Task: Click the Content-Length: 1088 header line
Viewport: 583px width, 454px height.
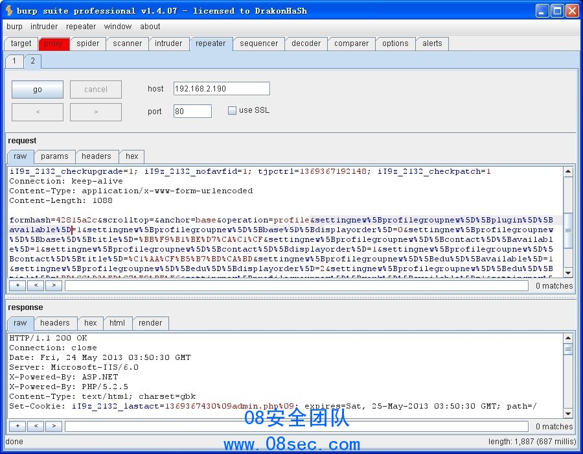Action: click(61, 200)
